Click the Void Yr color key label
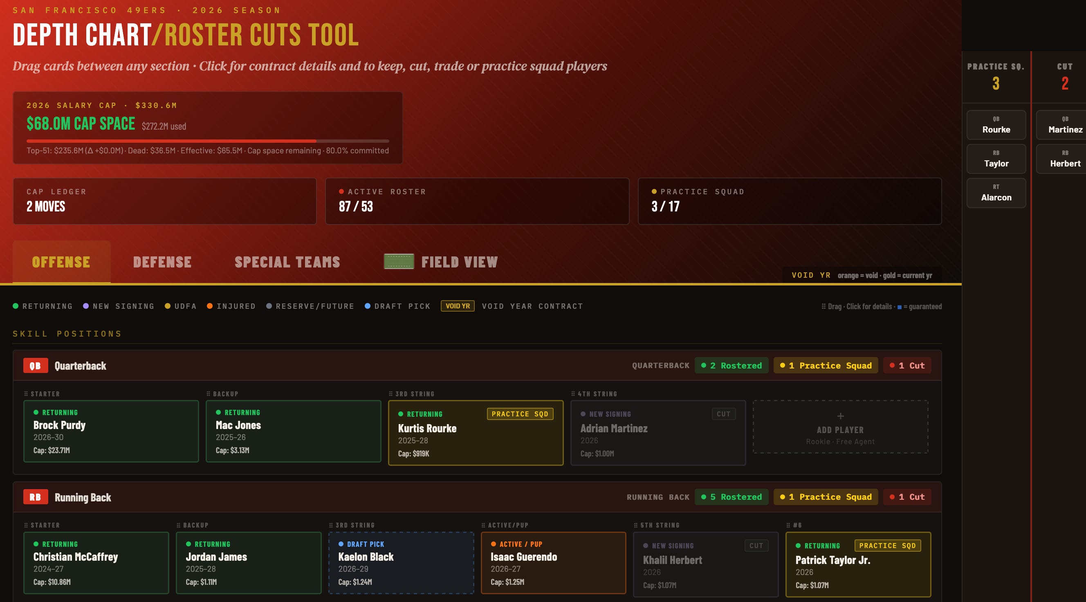This screenshot has width=1086, height=602. [811, 275]
